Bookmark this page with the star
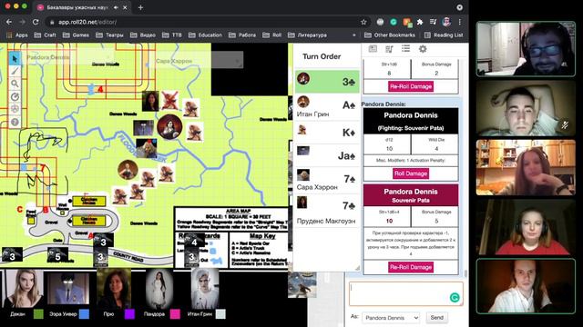 pos(363,22)
